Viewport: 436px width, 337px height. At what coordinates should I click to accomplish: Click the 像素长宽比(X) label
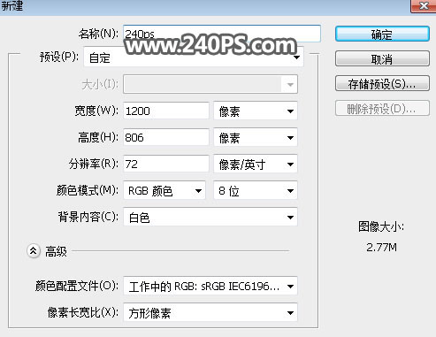pyautogui.click(x=83, y=312)
